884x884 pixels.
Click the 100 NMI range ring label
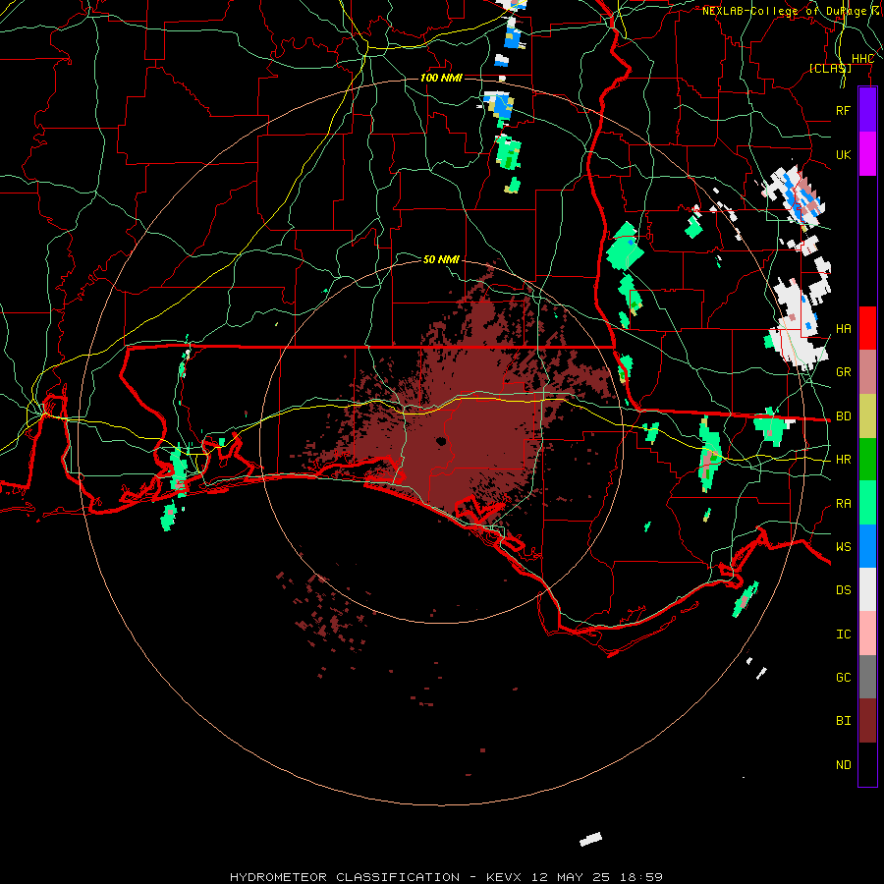441,78
